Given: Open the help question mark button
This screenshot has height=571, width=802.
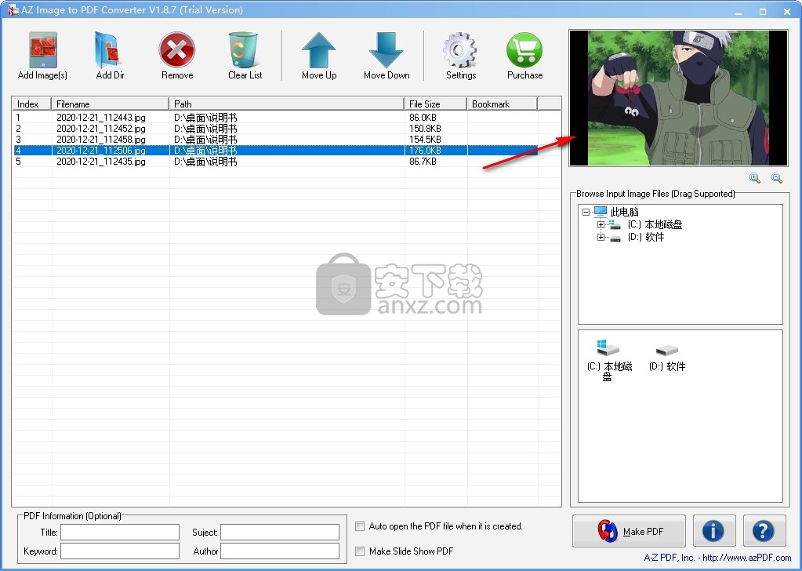Looking at the screenshot, I should tap(764, 531).
